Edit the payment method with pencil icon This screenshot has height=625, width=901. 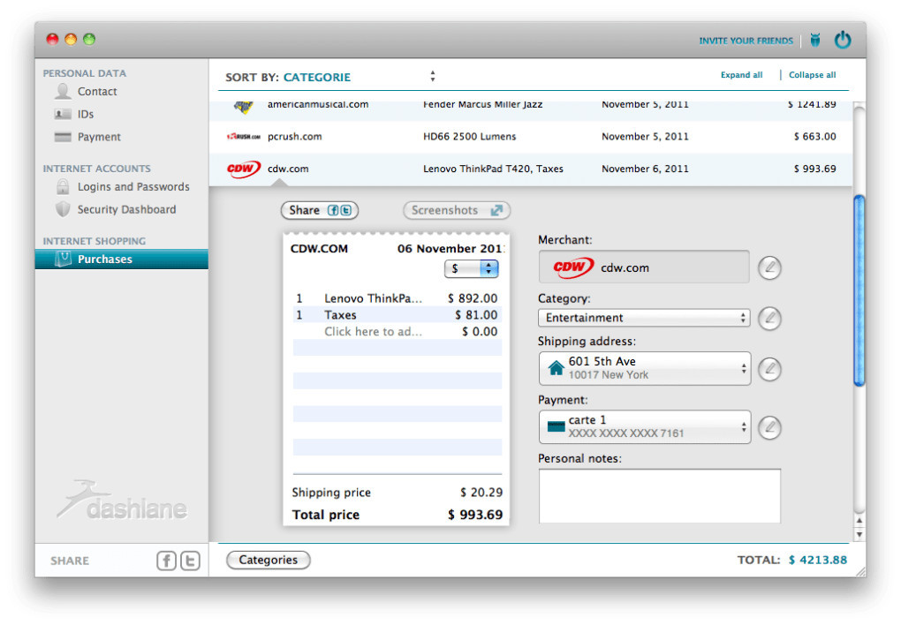769,427
